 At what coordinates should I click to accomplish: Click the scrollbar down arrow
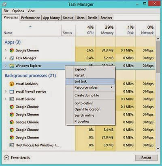pyautogui.click(x=158, y=149)
